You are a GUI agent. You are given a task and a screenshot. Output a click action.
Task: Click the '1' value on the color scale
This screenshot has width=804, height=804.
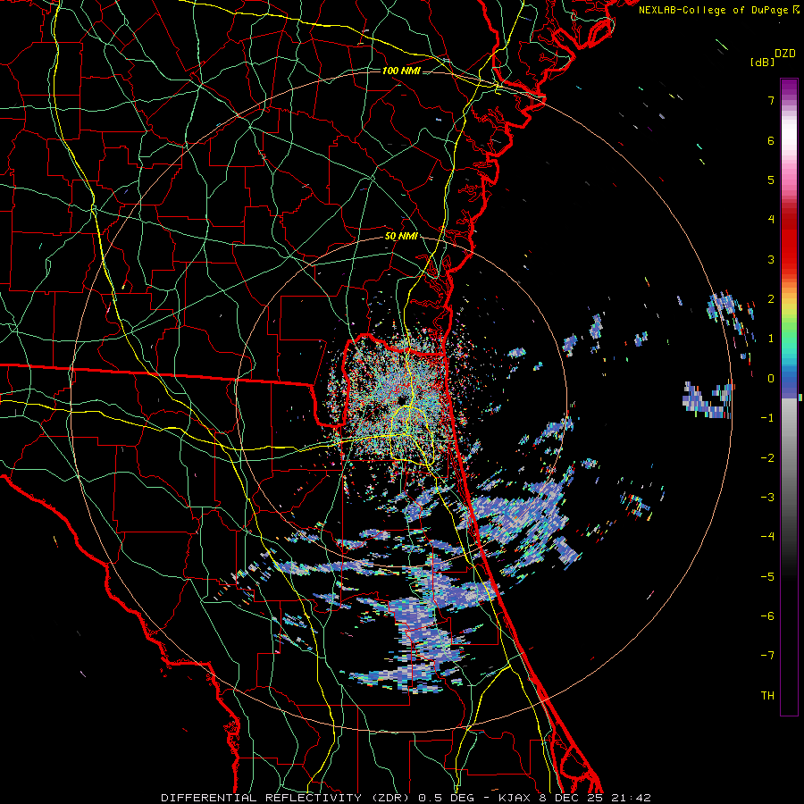(771, 339)
